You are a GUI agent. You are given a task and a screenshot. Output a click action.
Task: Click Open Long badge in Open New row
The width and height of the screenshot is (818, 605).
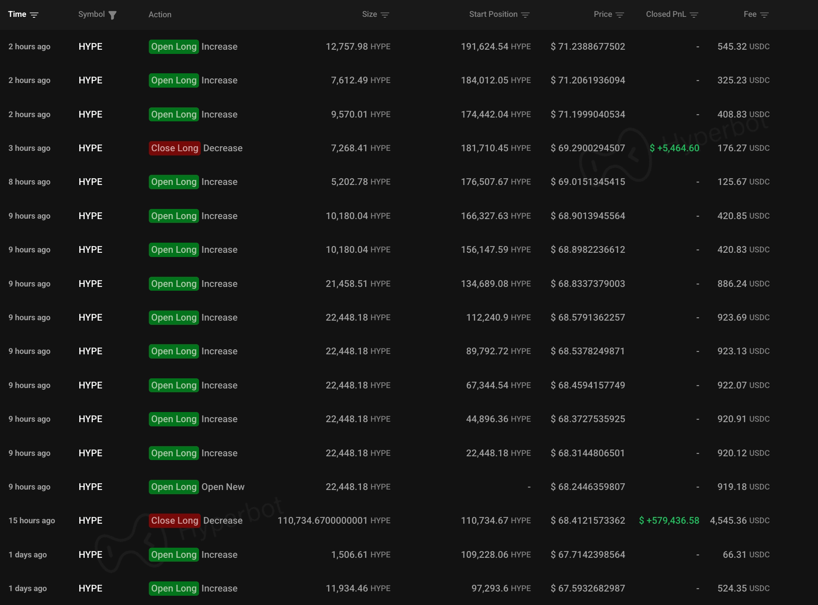174,487
